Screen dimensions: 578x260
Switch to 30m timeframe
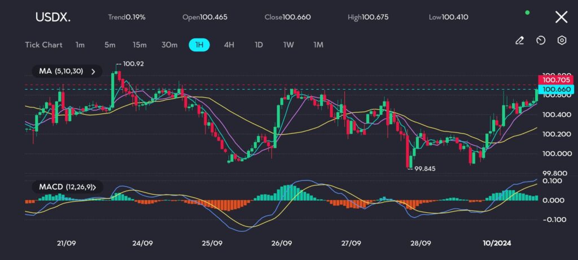[169, 45]
